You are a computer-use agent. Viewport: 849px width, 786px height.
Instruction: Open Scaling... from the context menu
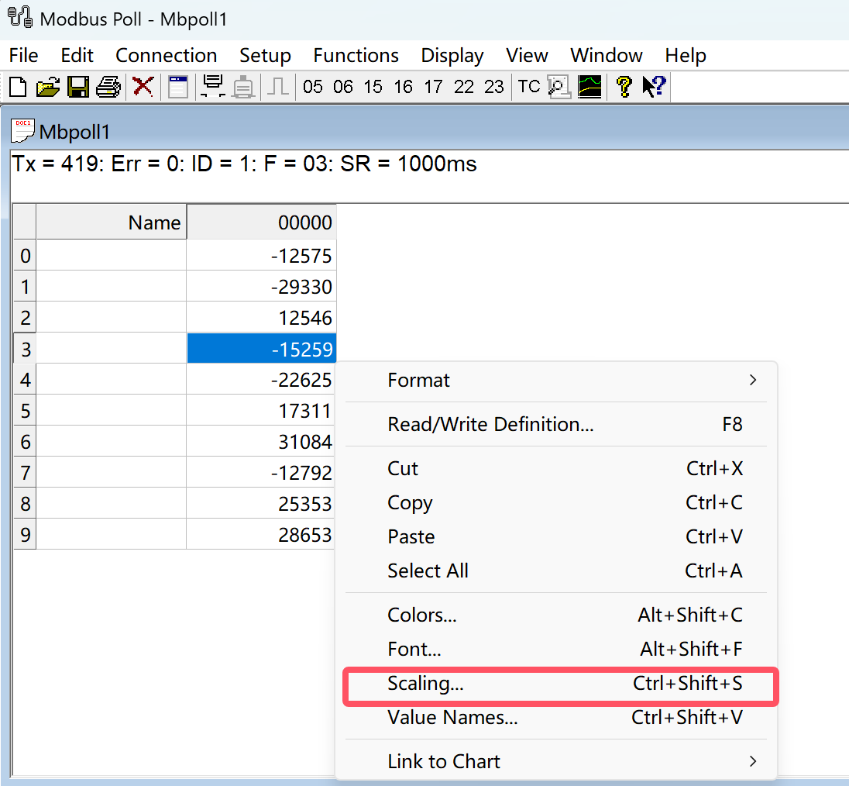tap(556, 683)
